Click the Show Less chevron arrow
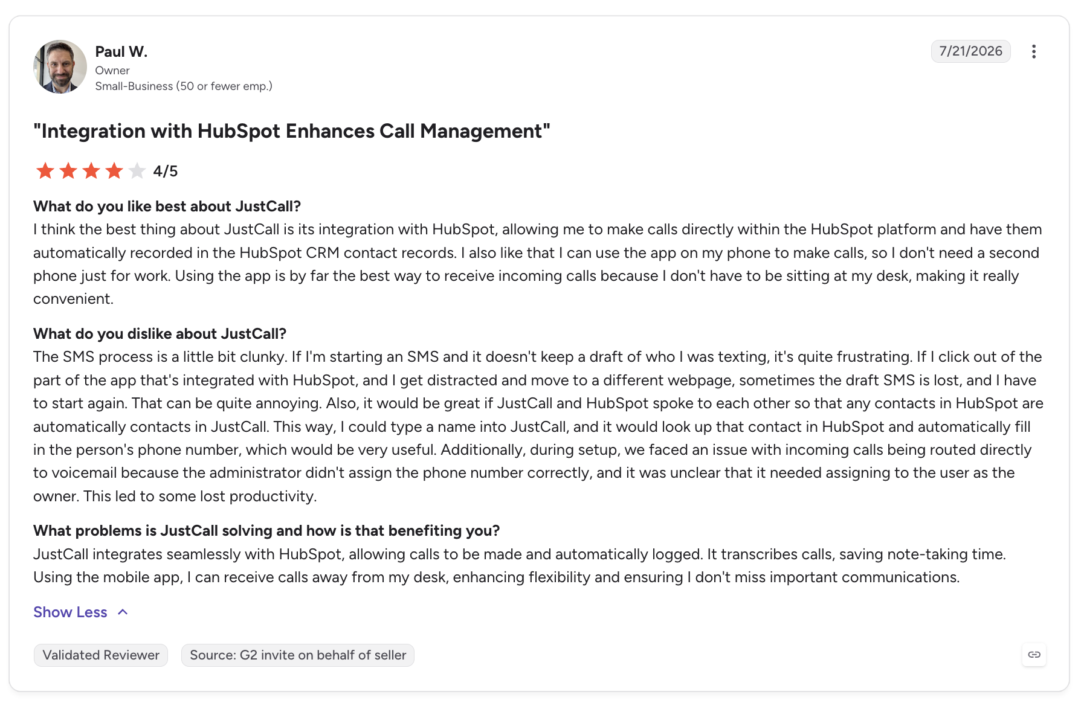 123,612
